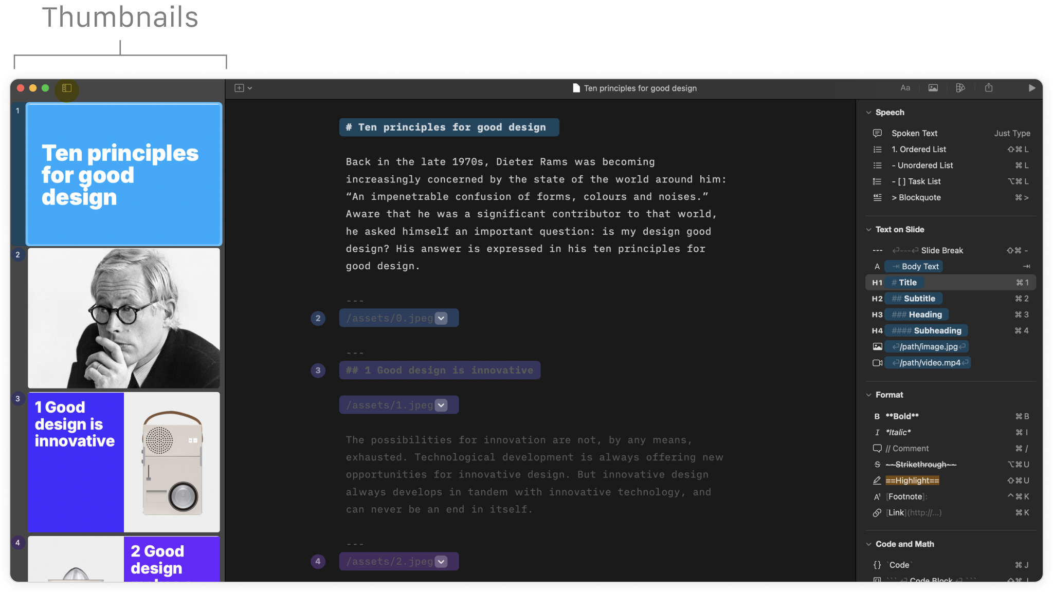The height and width of the screenshot is (592, 1053).
Task: Collapse the Format section
Action: point(868,395)
